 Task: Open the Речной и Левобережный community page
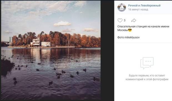[144, 6]
